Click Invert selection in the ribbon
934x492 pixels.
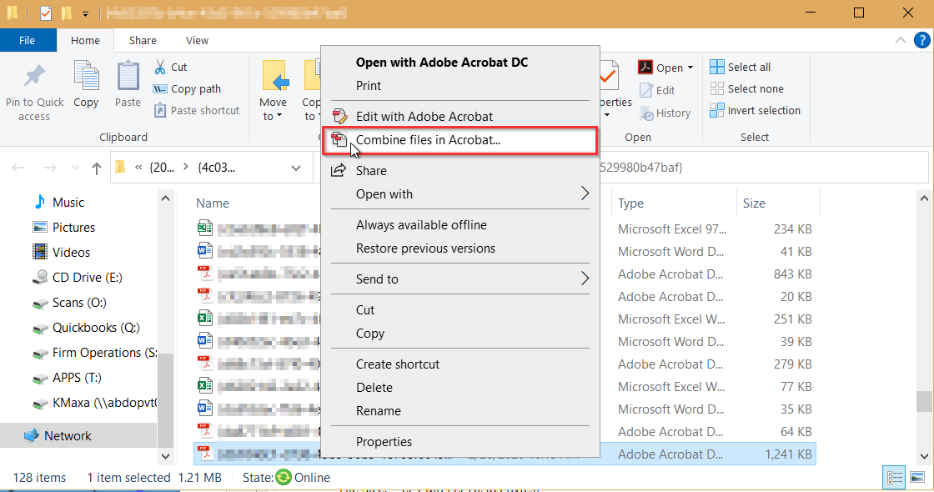755,110
